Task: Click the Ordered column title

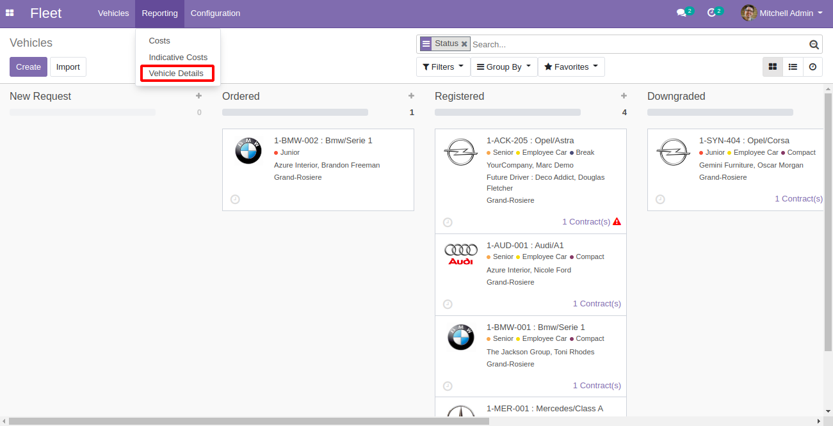Action: click(x=241, y=96)
